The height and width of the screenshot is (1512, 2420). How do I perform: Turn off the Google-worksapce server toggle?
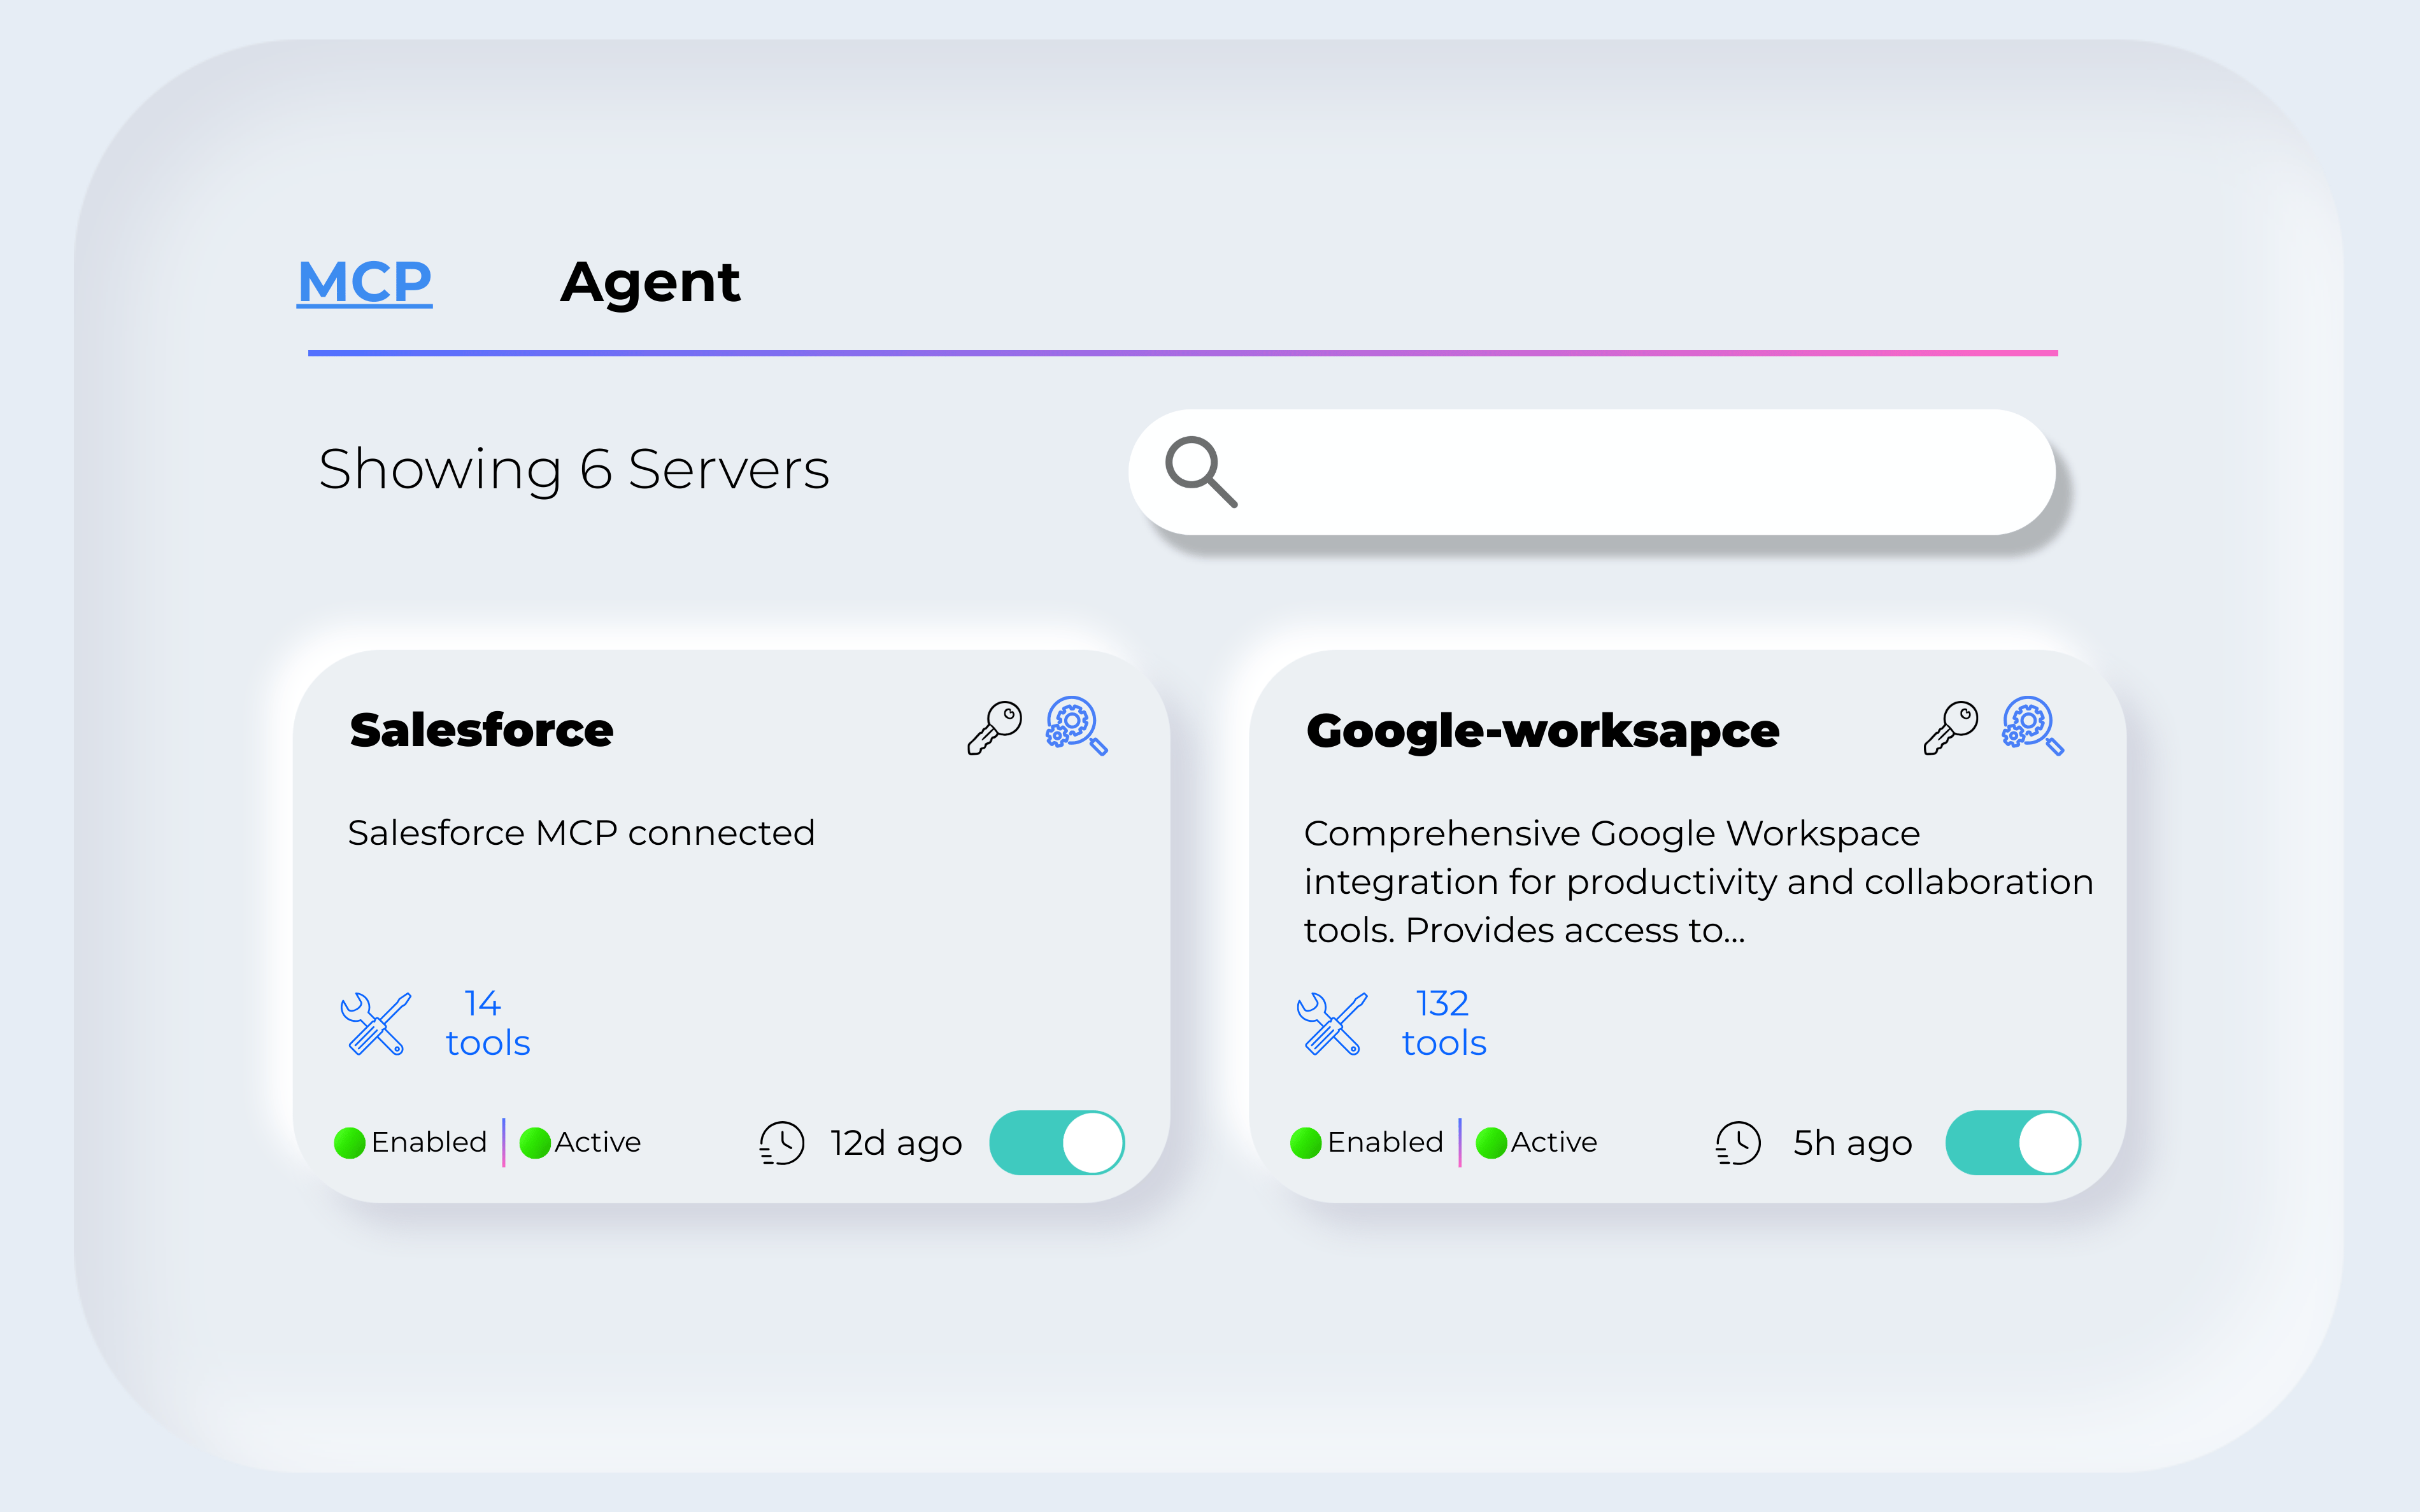click(2013, 1142)
